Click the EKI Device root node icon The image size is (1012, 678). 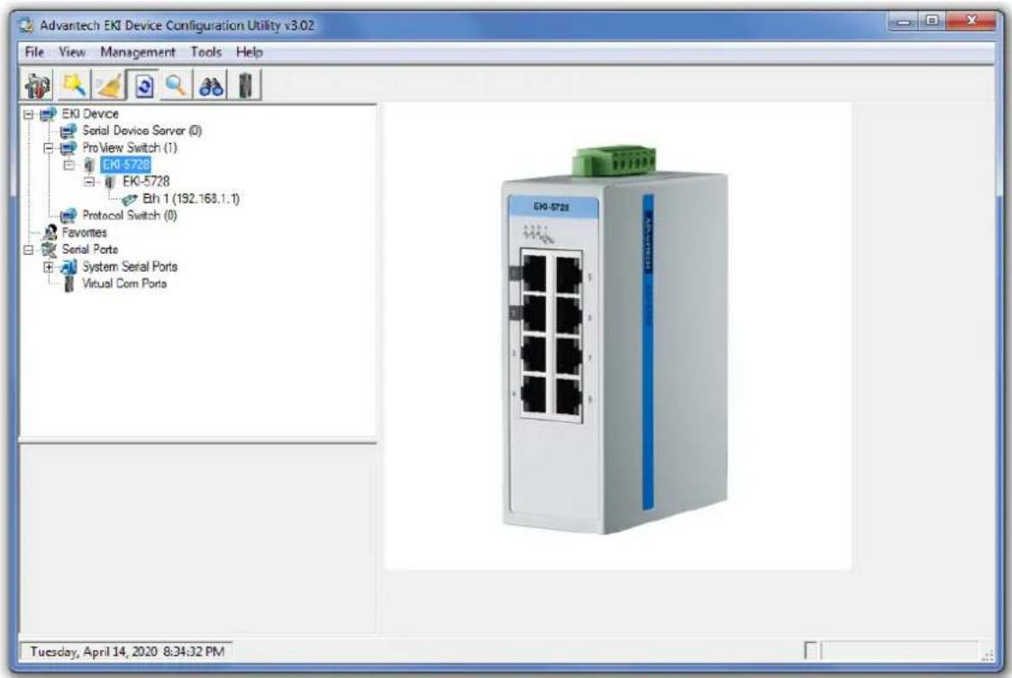pyautogui.click(x=49, y=114)
